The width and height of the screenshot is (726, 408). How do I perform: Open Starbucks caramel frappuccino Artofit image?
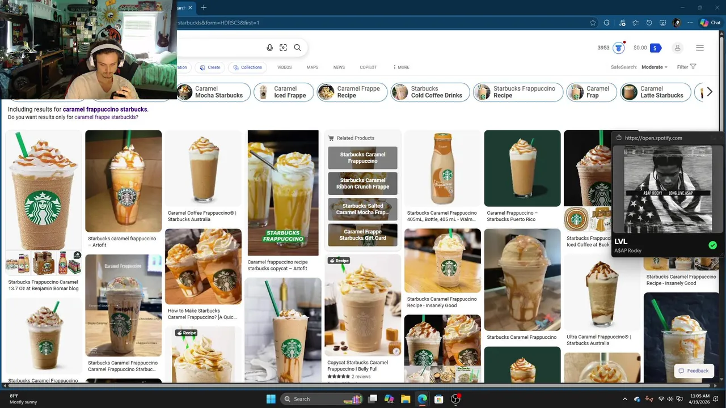click(x=123, y=181)
